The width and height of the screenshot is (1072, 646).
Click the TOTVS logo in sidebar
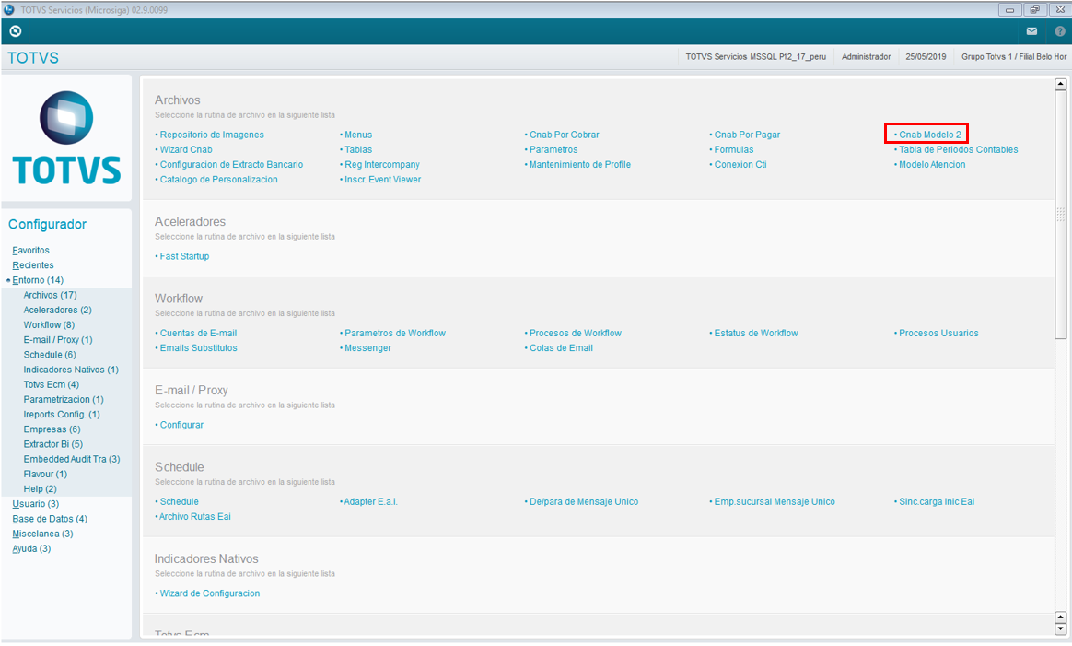pyautogui.click(x=66, y=138)
